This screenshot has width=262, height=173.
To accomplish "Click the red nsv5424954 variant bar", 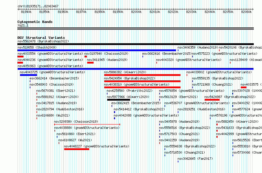I will [x=142, y=81].
